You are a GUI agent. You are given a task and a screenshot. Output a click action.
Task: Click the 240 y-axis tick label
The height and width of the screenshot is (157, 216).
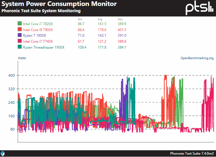[12, 102]
